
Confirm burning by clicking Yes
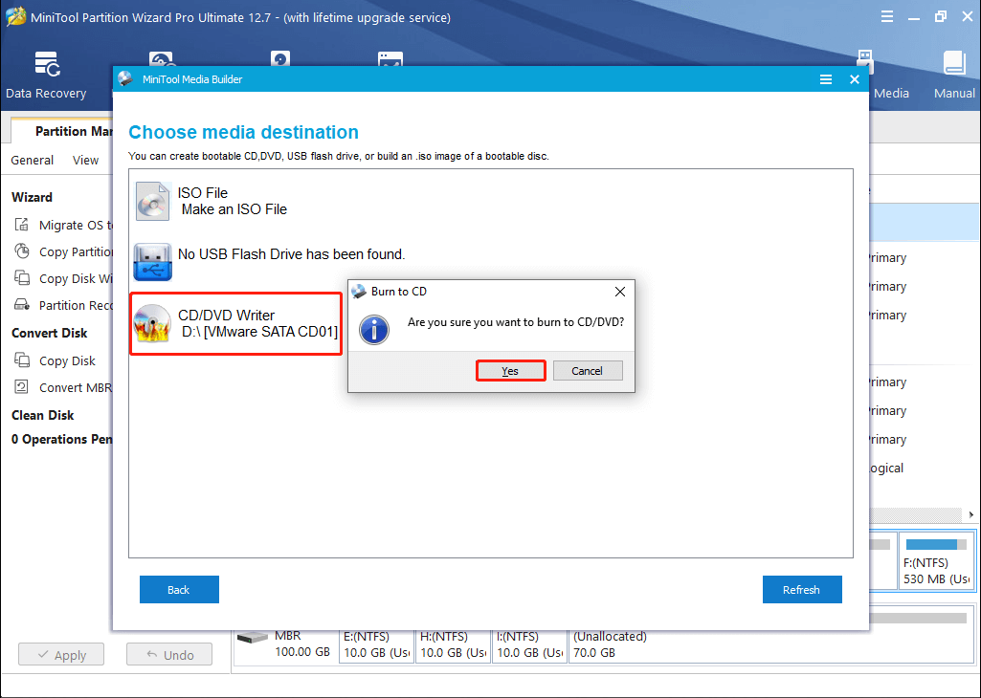point(510,371)
